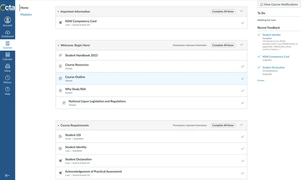Click the 8 more feedback link

(x=262, y=81)
